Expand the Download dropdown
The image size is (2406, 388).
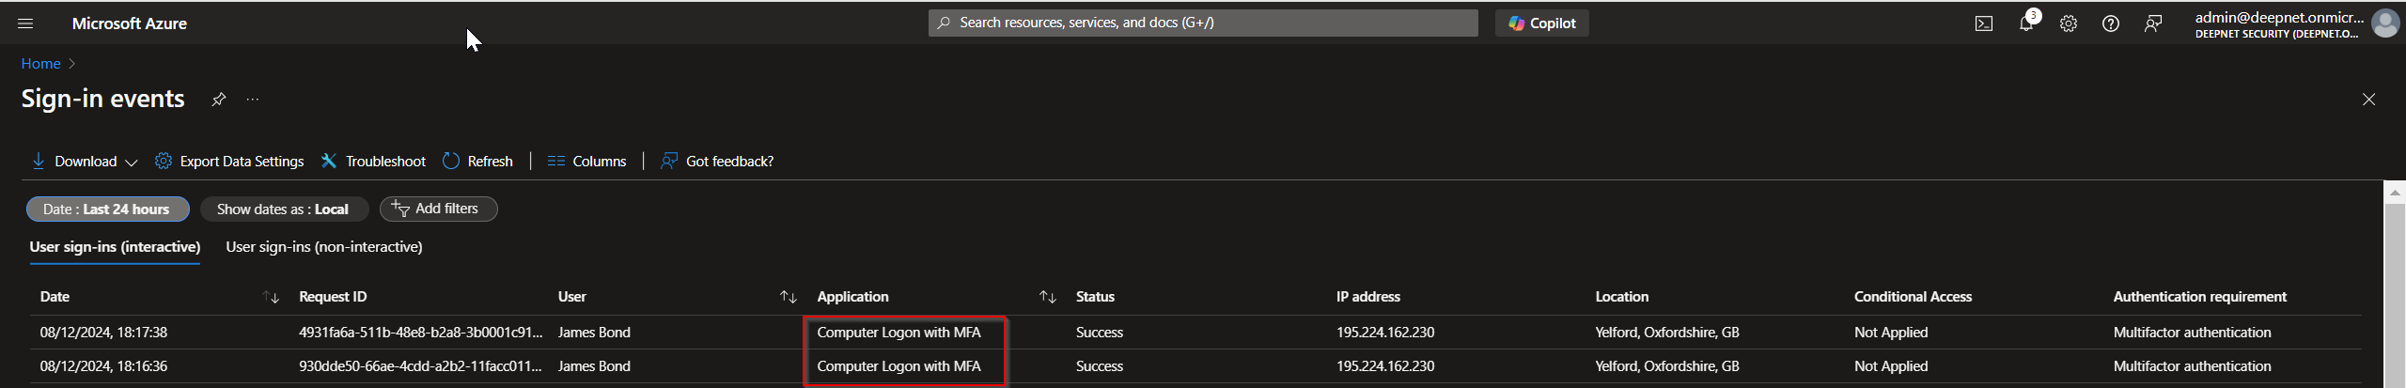tap(85, 162)
